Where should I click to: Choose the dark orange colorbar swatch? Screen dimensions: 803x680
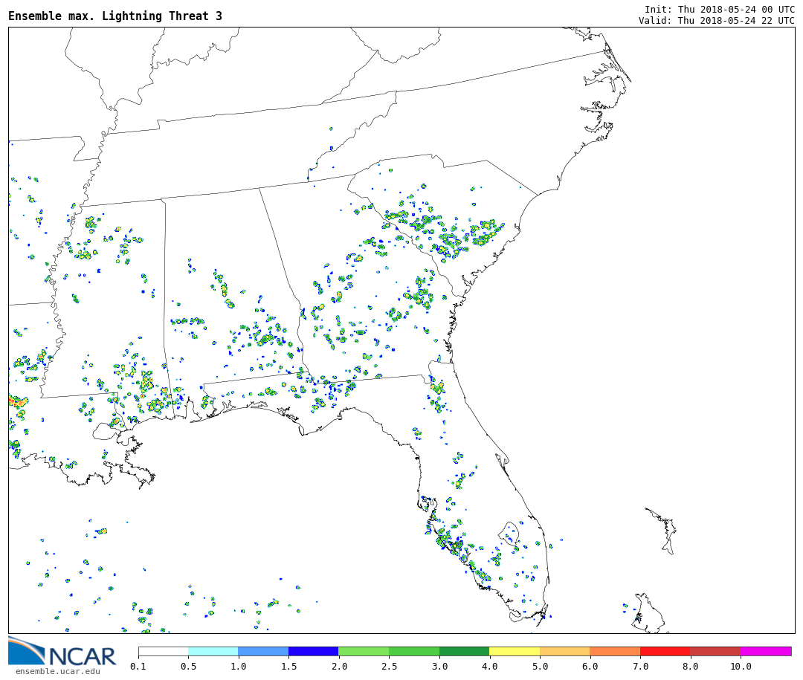(x=615, y=651)
